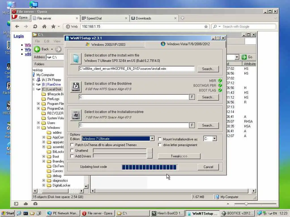This screenshot has width=290, height=217.
Task: Click Go arrow in Explorer address bar
Action: pyautogui.click(x=244, y=57)
